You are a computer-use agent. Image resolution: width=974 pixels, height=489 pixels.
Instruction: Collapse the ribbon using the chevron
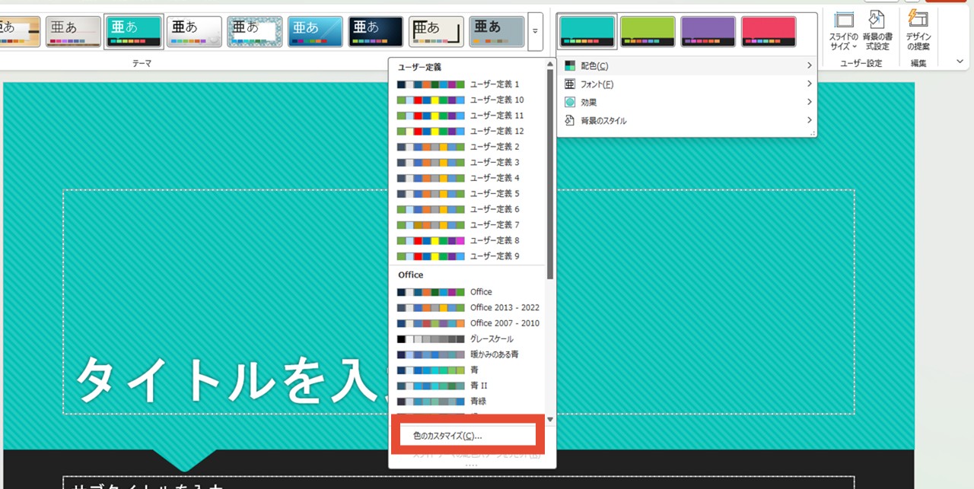click(x=960, y=61)
